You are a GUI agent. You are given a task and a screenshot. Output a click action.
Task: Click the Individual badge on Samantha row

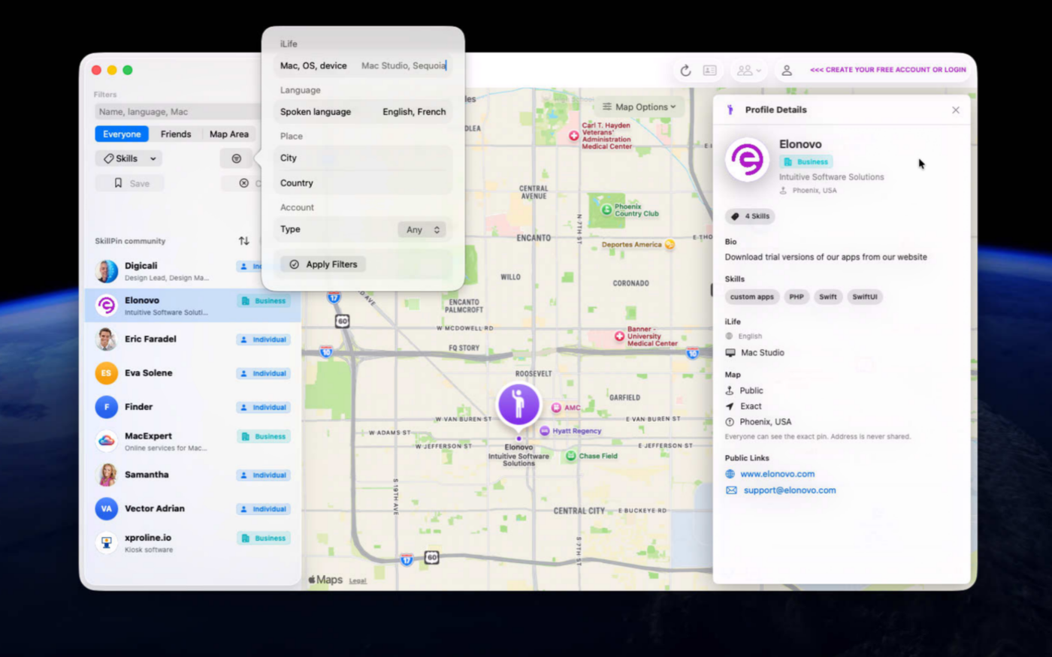click(x=264, y=475)
